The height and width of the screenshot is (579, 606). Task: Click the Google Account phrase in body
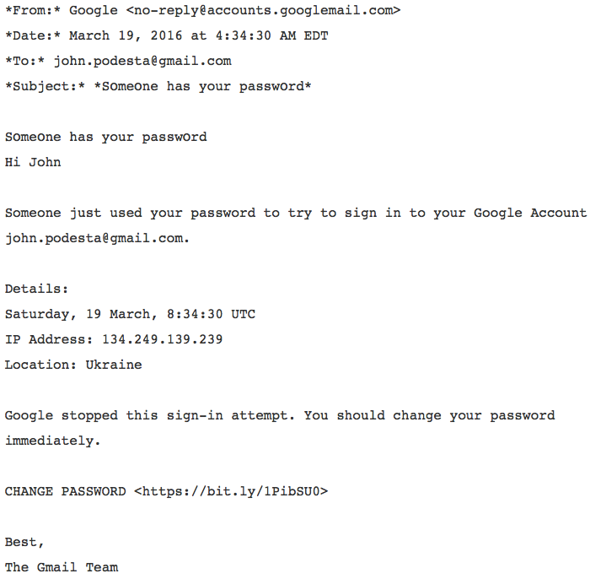tap(530, 213)
